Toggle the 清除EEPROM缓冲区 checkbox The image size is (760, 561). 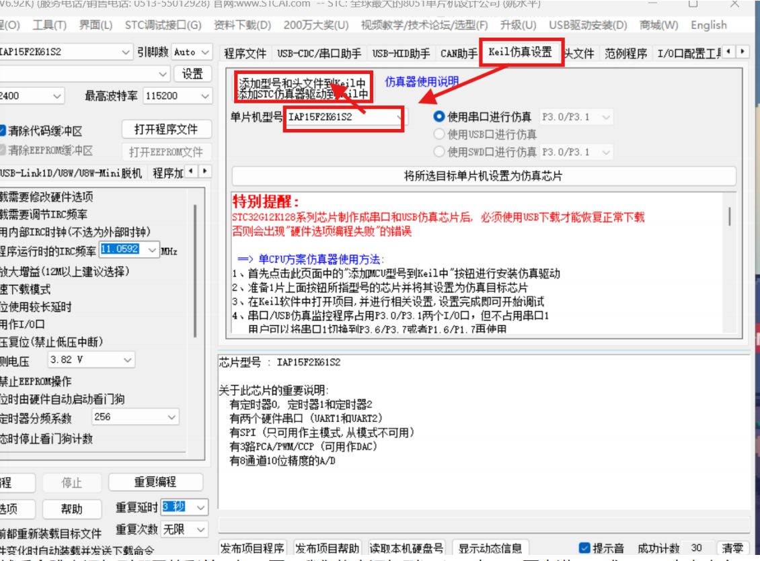(x=3, y=150)
